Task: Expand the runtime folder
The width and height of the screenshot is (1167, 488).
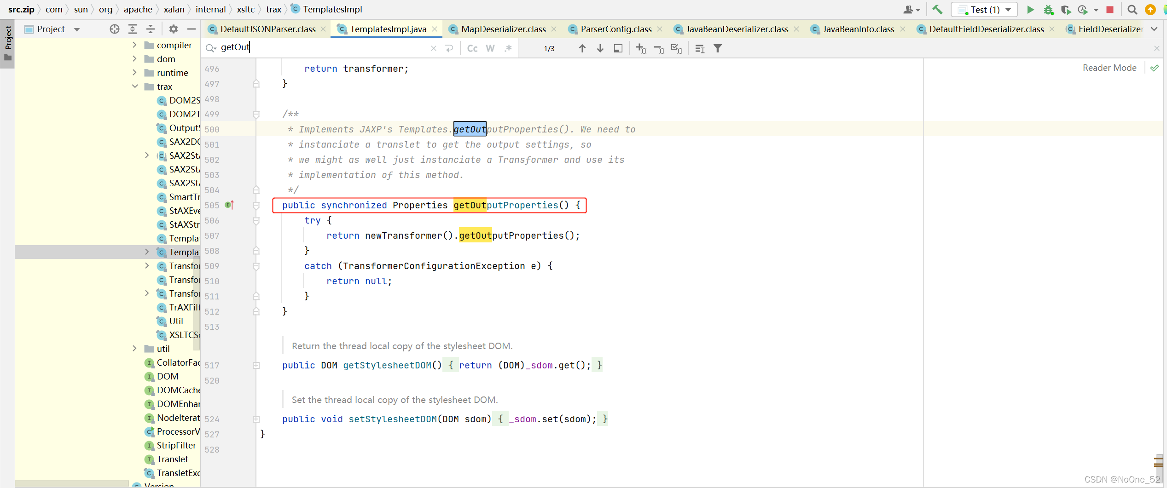Action: point(134,72)
